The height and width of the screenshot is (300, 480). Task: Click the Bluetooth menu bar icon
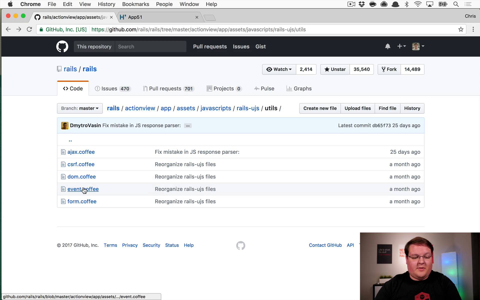tap(407, 4)
